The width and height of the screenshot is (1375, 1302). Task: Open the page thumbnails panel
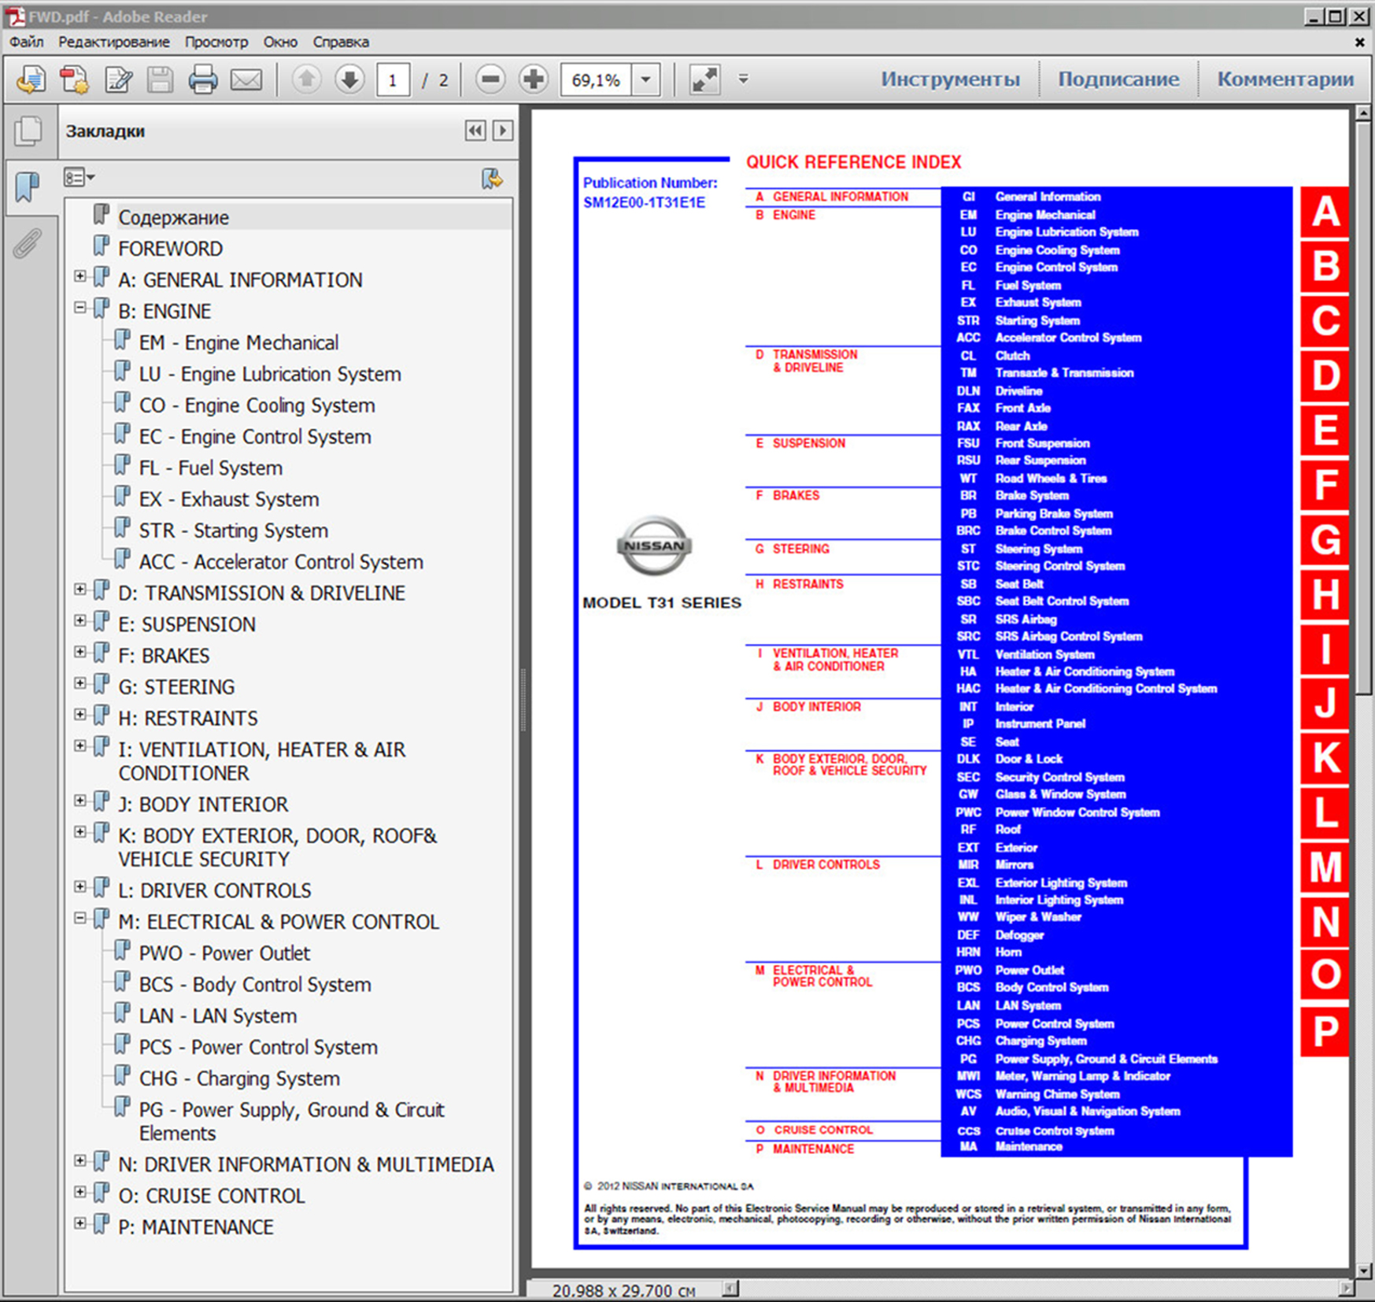click(x=28, y=131)
